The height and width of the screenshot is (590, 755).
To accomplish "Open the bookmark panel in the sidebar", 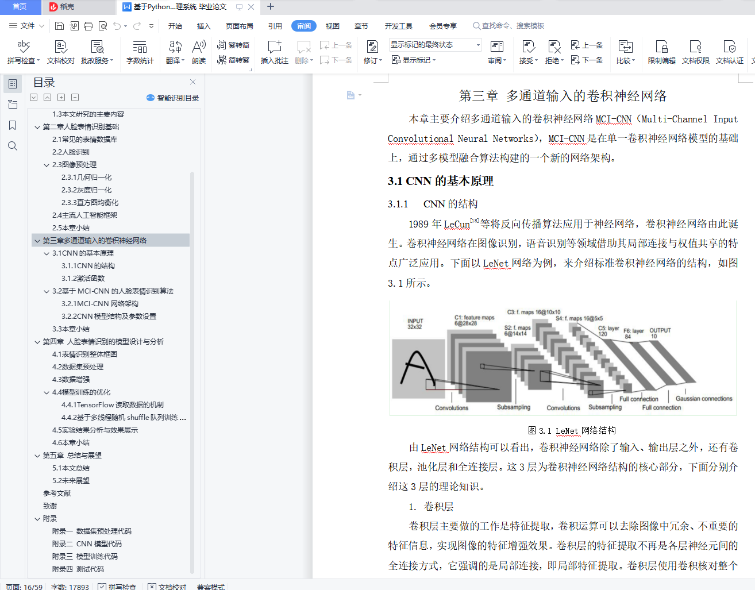I will point(13,125).
